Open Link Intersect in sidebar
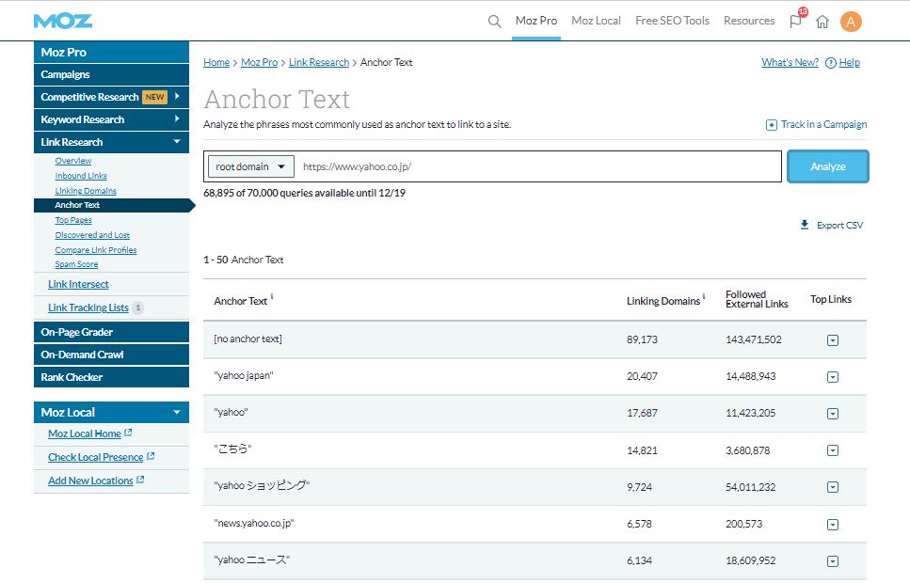 click(x=78, y=284)
